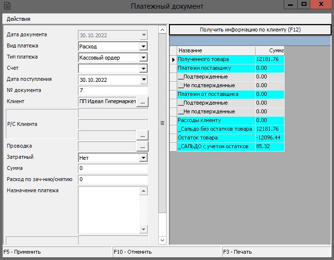Click the Сумма input field

(112, 168)
